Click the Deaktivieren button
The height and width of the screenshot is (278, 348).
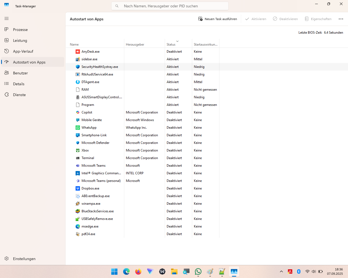pos(285,19)
